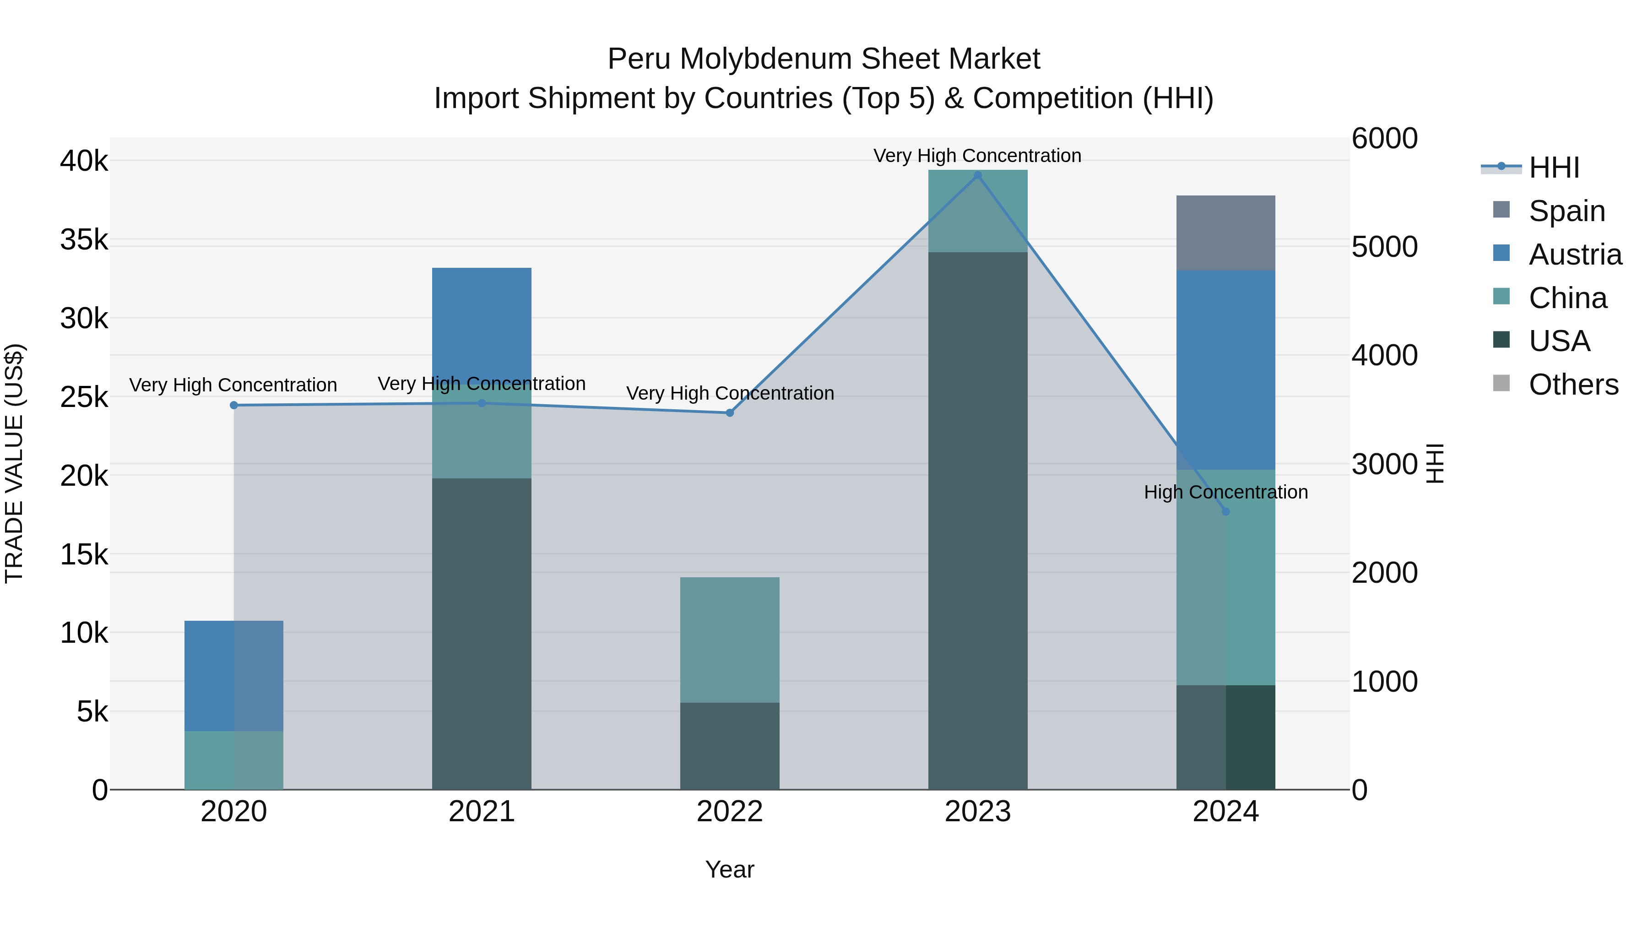Select the Austria segment of 2020 bar
Image resolution: width=1648 pixels, height=927 pixels.
233,676
